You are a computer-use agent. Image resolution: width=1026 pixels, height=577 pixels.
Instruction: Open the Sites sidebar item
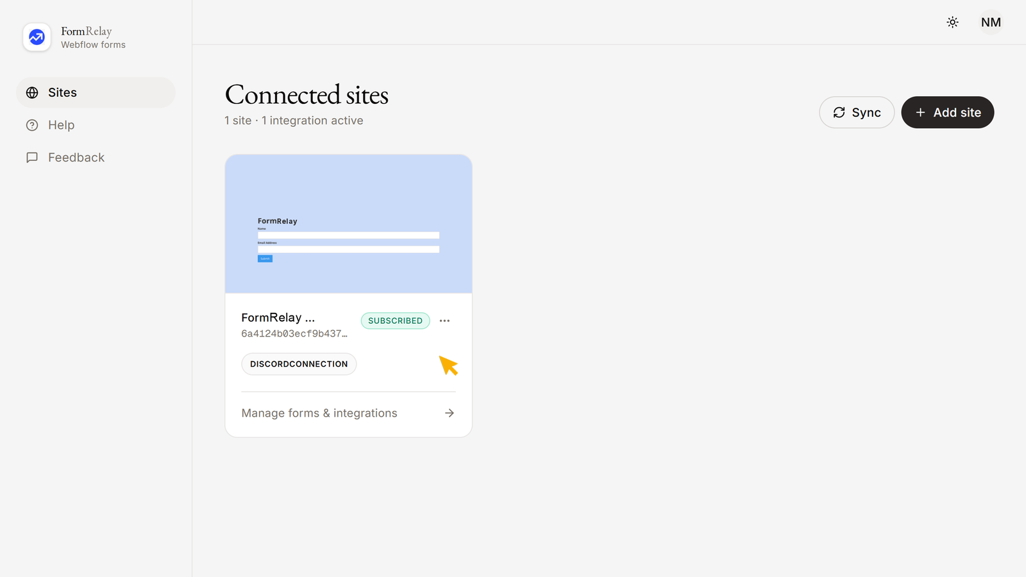96,92
